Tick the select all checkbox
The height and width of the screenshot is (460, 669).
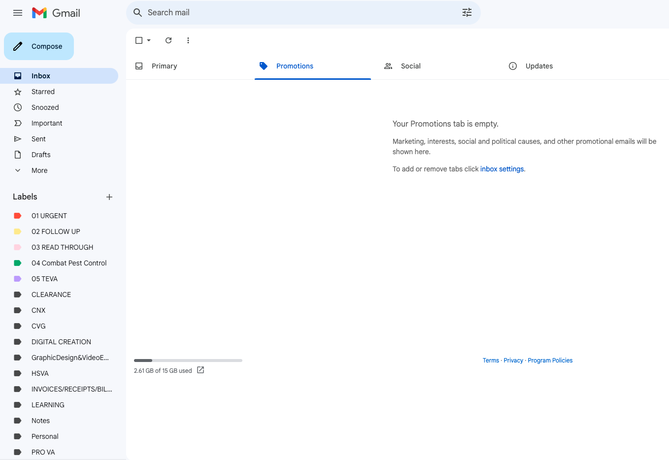139,40
